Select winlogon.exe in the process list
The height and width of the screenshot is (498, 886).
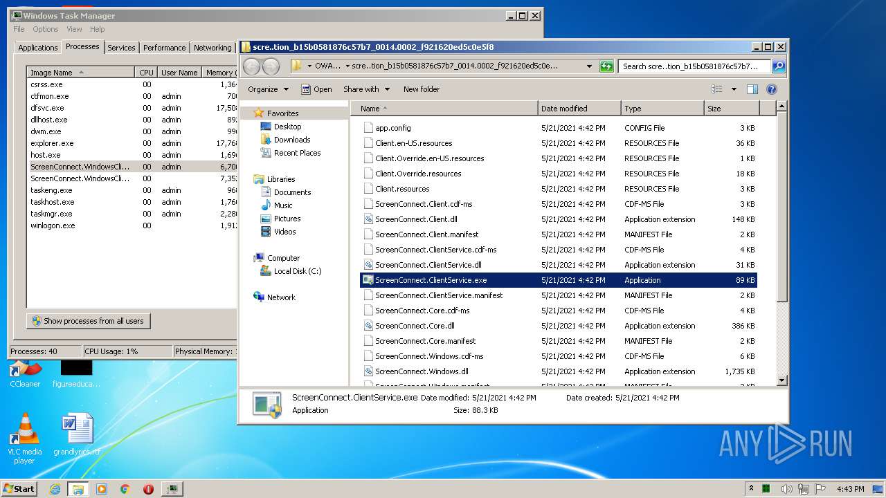[x=132, y=225]
